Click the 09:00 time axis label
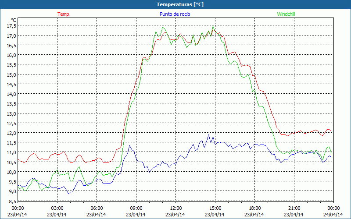Viewport: 351px width, 219px height. [136, 208]
